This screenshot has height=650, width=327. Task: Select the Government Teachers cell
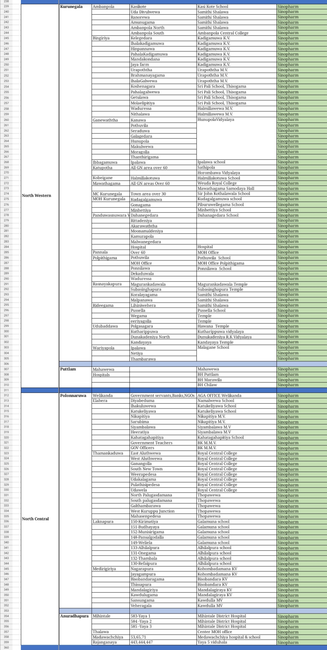[x=163, y=443]
